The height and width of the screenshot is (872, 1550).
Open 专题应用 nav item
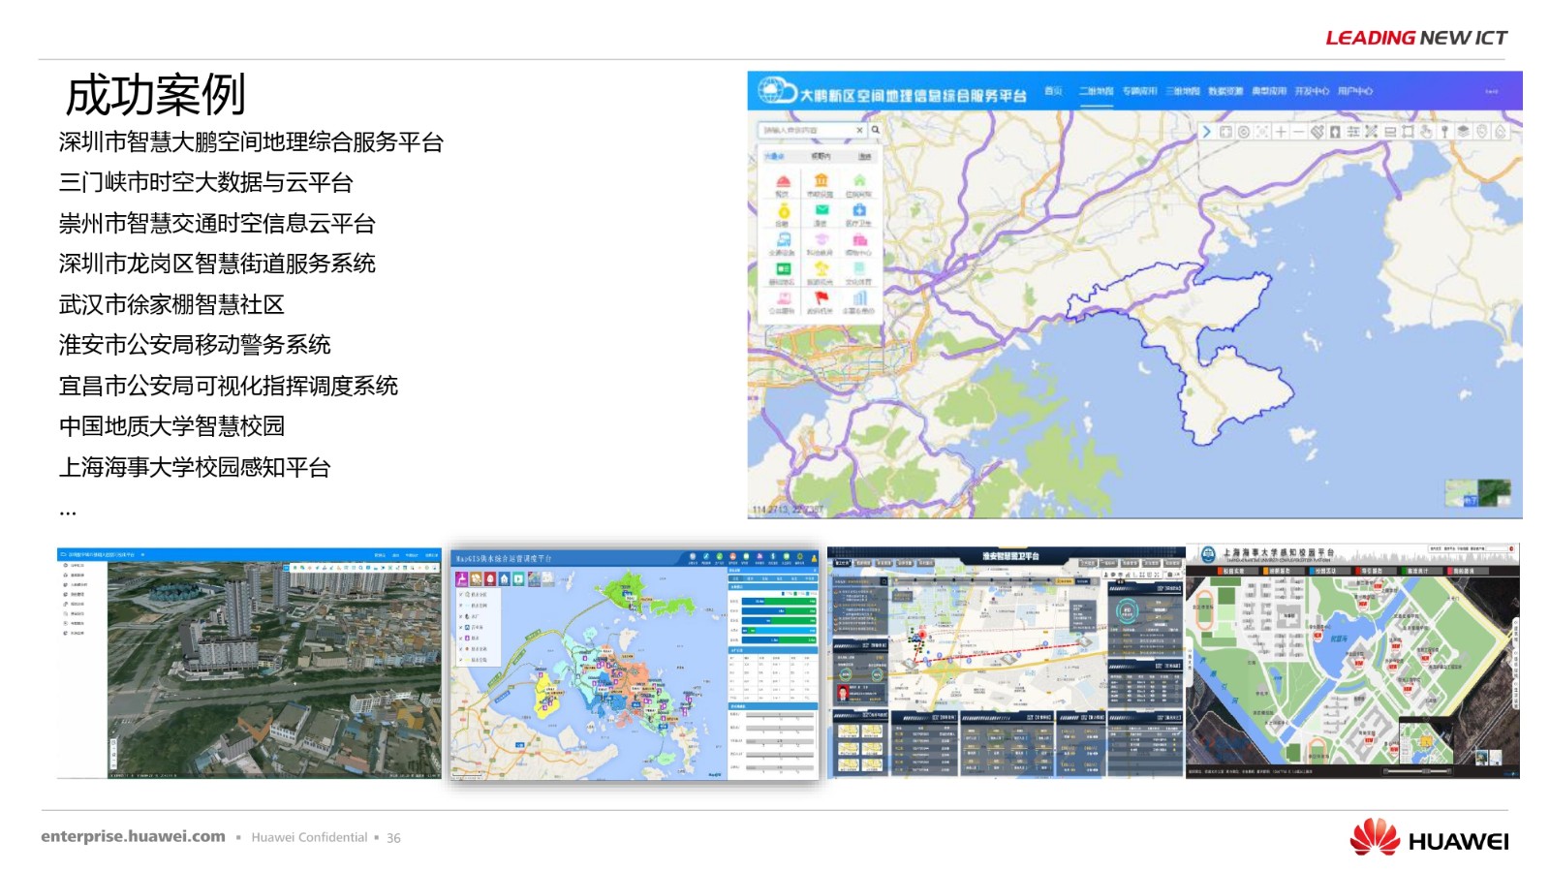1139,91
